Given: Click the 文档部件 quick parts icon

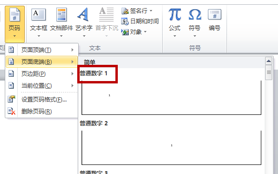Looking at the screenshot, I should 62,15.
